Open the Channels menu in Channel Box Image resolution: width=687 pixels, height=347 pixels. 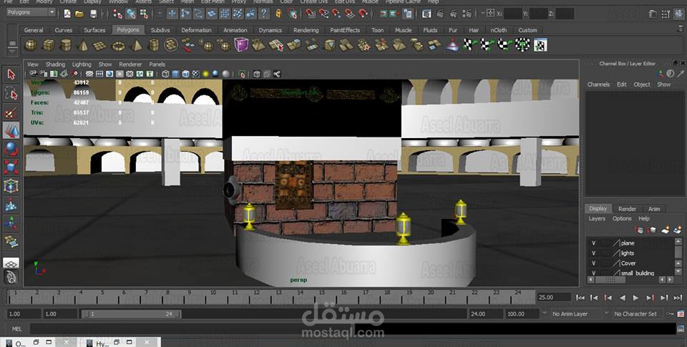click(598, 84)
